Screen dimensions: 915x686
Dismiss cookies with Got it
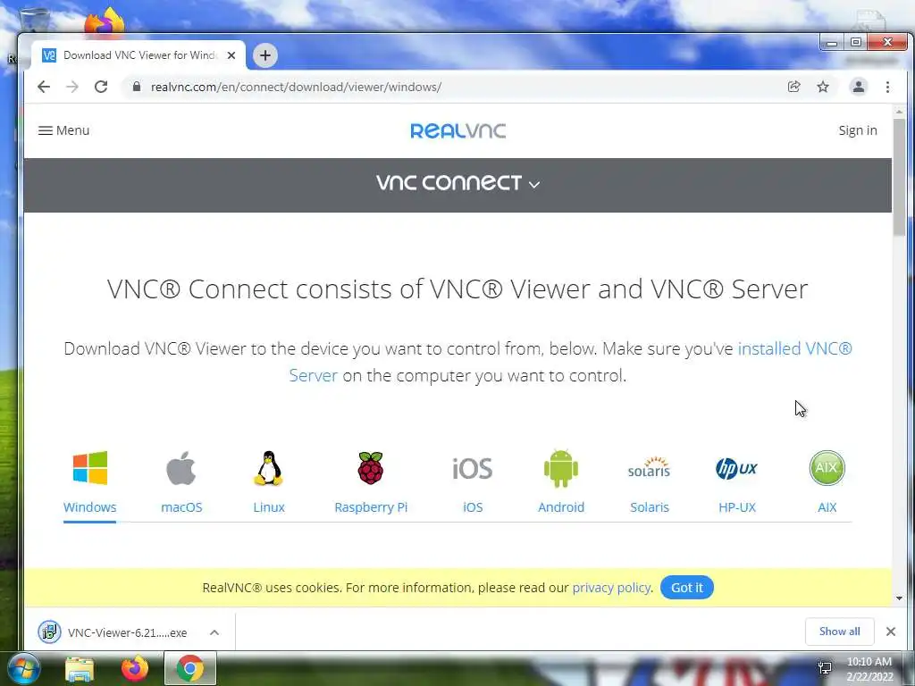click(687, 588)
